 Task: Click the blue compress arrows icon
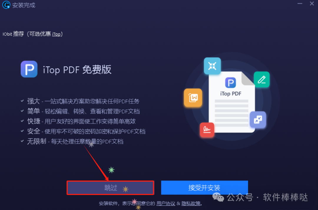(212, 66)
